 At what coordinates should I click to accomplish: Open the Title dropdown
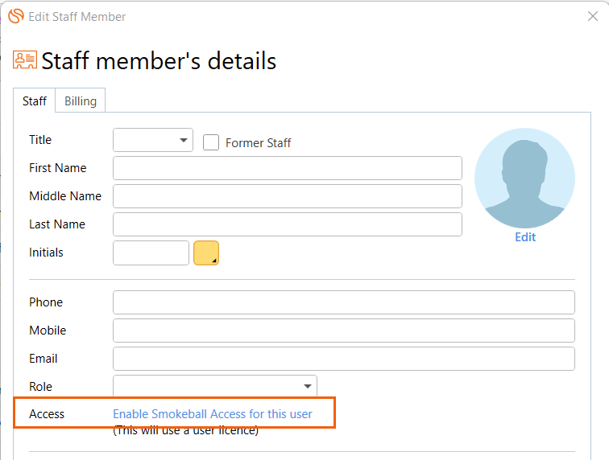click(153, 141)
